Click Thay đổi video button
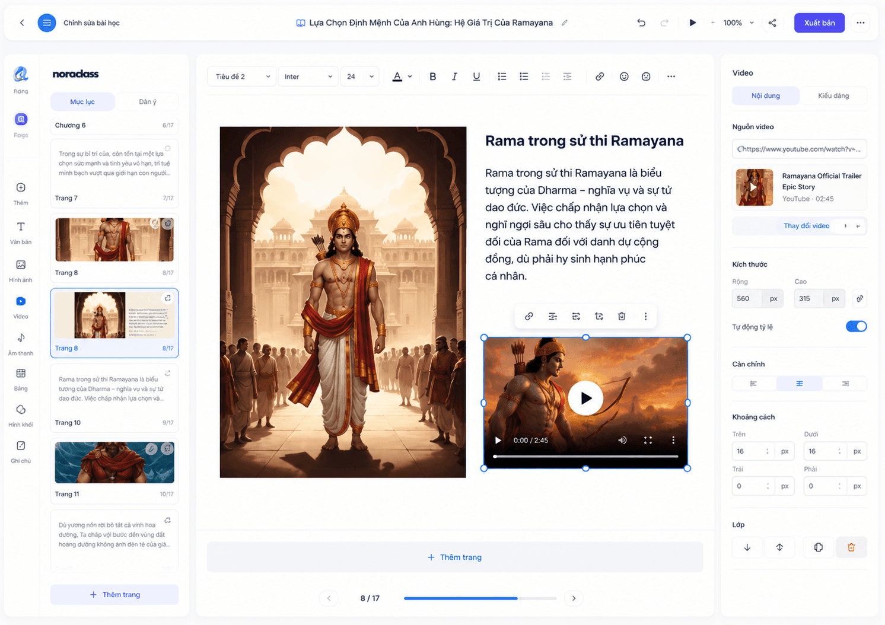Viewport: 885px width, 625px height. pos(800,226)
